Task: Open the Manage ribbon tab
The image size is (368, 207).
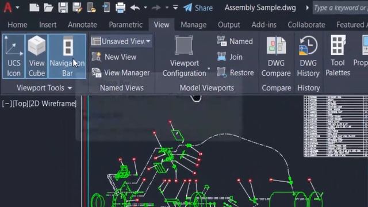Action: pyautogui.click(x=194, y=25)
